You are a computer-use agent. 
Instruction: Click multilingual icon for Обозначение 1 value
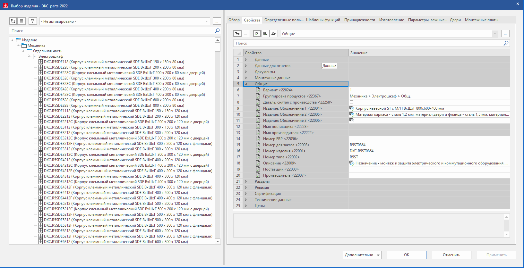point(352,108)
